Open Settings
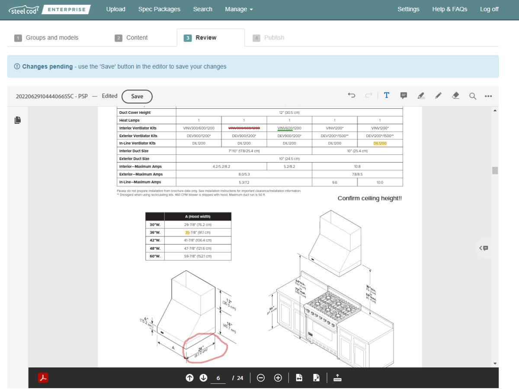 pyautogui.click(x=408, y=9)
